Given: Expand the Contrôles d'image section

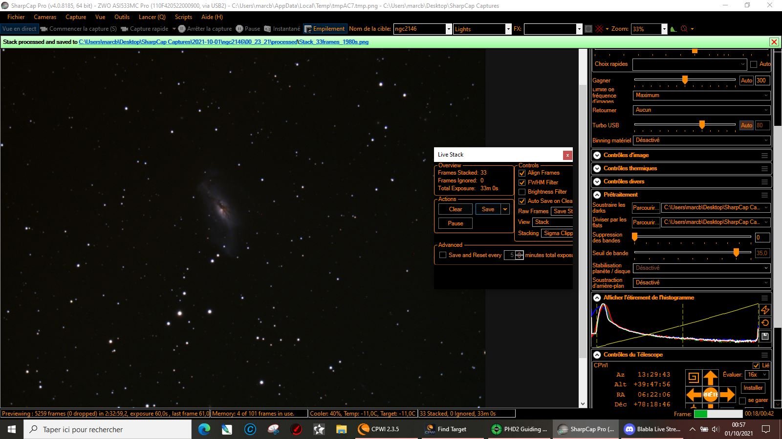Looking at the screenshot, I should pyautogui.click(x=597, y=155).
